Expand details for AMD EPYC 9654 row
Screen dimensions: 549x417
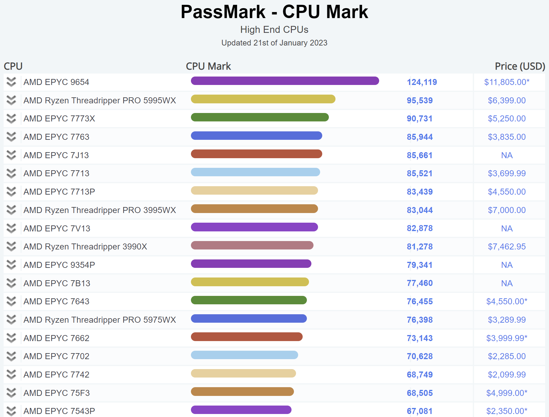click(x=11, y=82)
